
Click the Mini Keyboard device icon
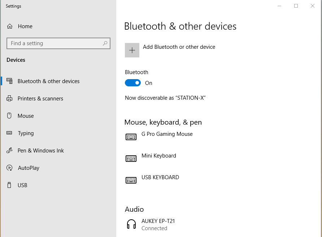coord(131,159)
